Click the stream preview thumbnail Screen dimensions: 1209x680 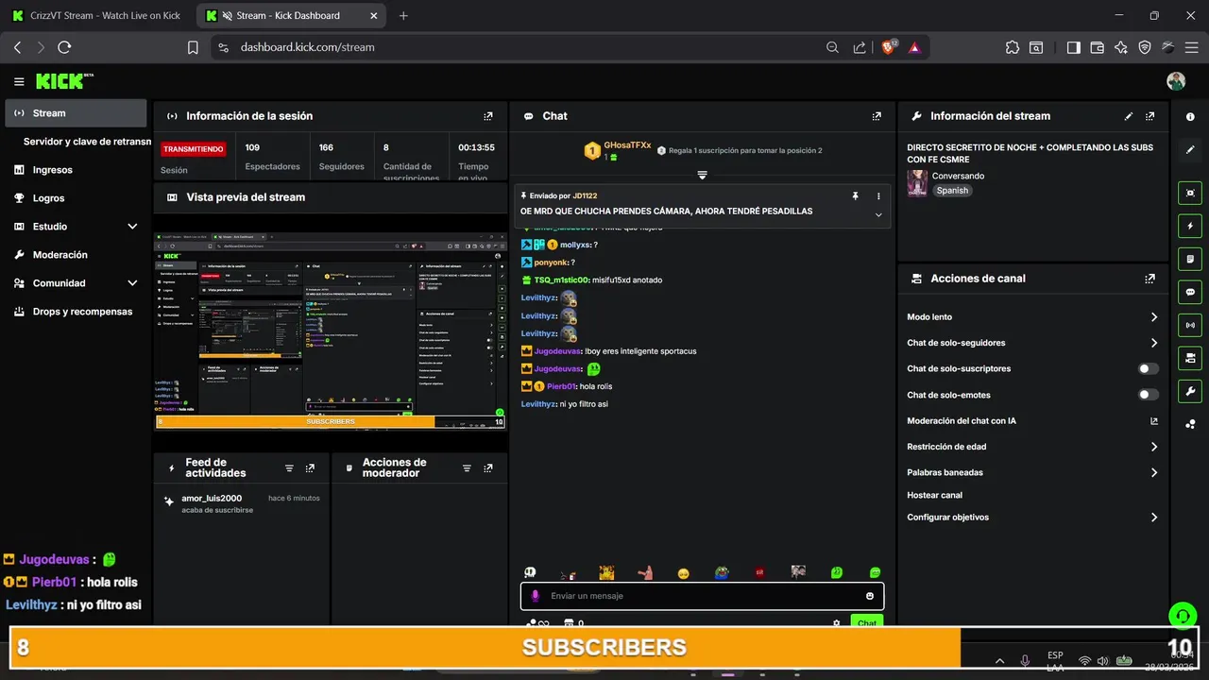point(331,331)
